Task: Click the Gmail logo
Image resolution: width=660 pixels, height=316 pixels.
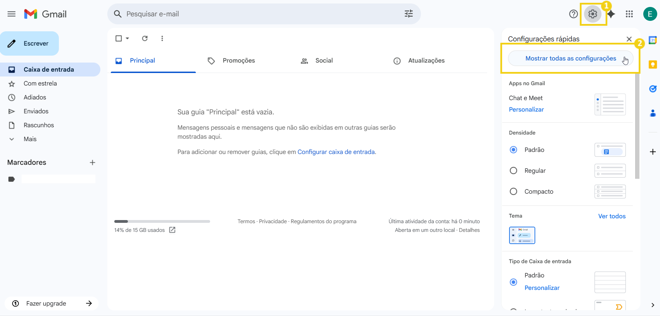Action: pyautogui.click(x=45, y=14)
